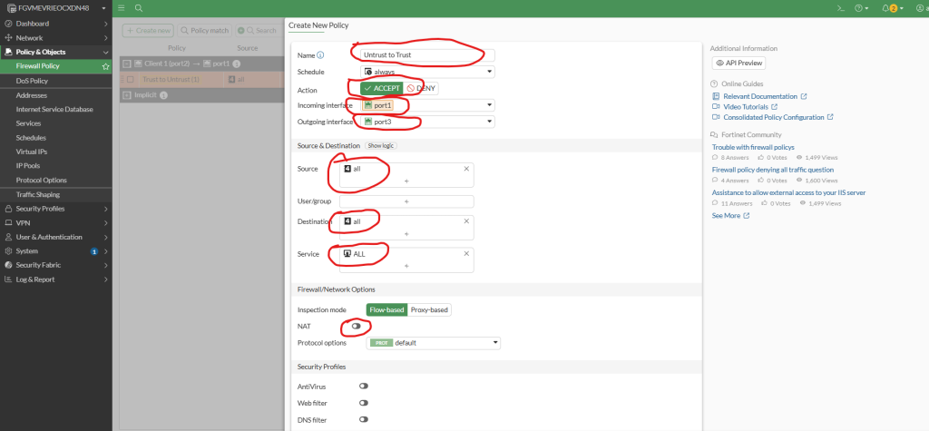Screen dimensions: 929x431
Task: Open the Schedule dropdown
Action: [426, 72]
